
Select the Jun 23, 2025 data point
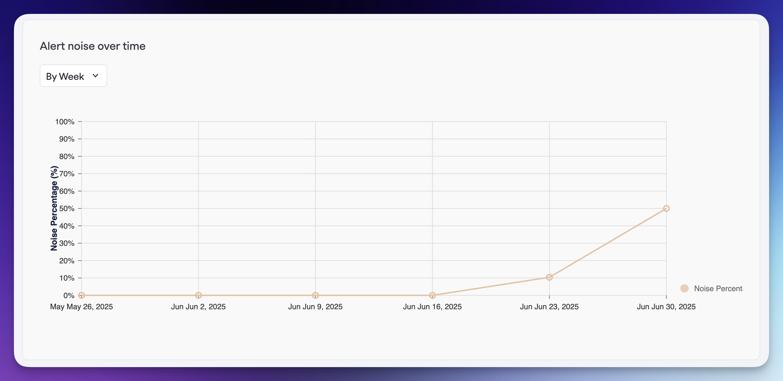549,277
